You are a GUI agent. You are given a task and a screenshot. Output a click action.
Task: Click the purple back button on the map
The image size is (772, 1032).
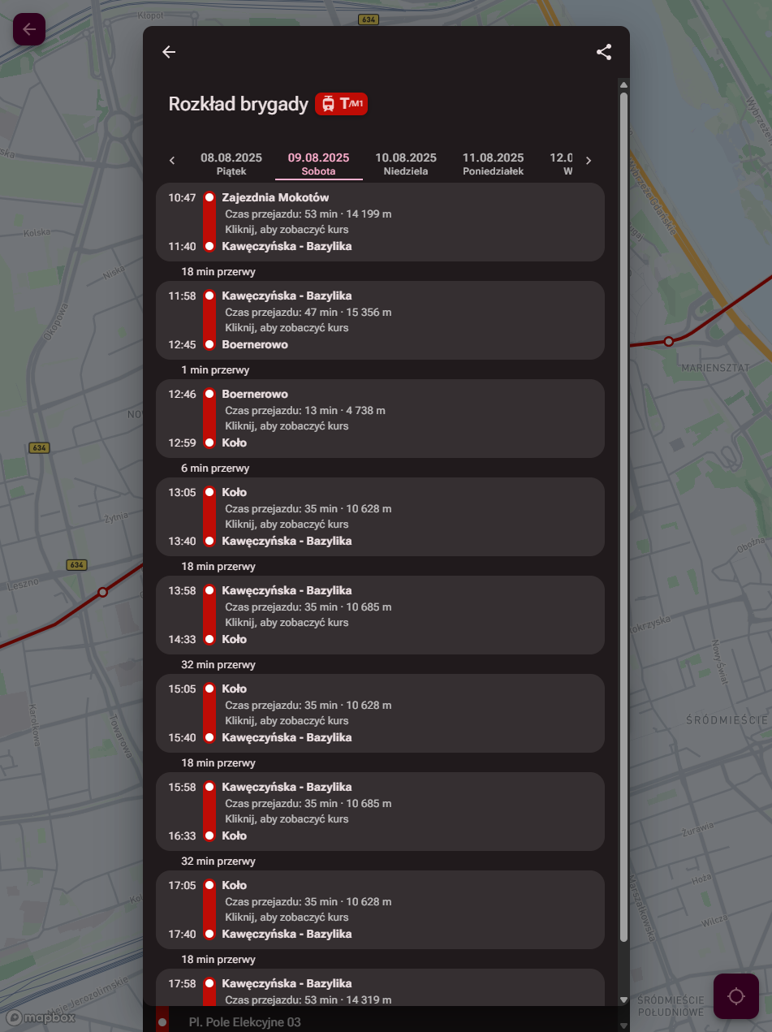click(29, 29)
